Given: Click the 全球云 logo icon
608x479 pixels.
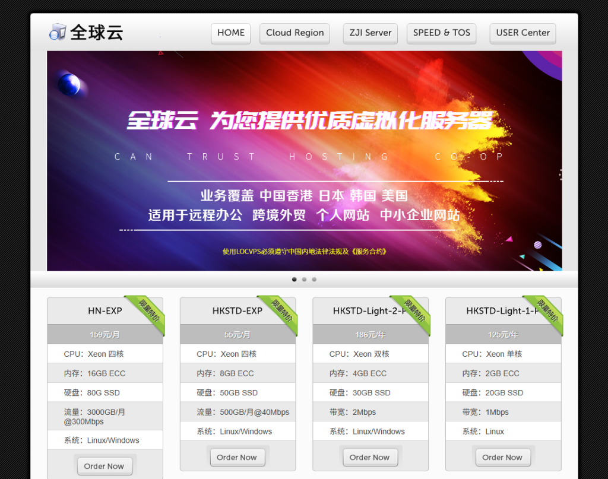Looking at the screenshot, I should [x=58, y=32].
